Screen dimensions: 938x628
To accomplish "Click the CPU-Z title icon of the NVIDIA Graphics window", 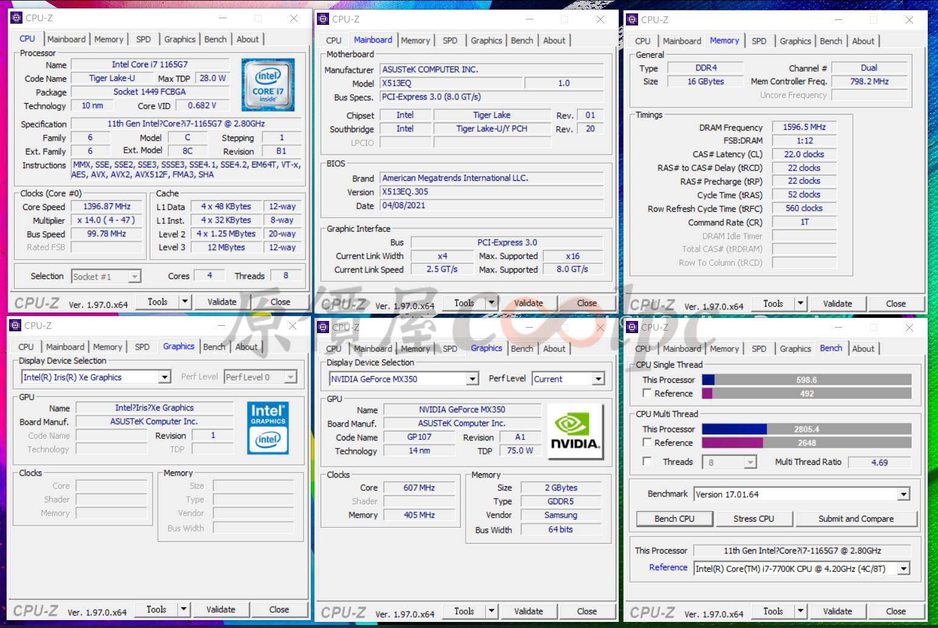I will (x=324, y=327).
